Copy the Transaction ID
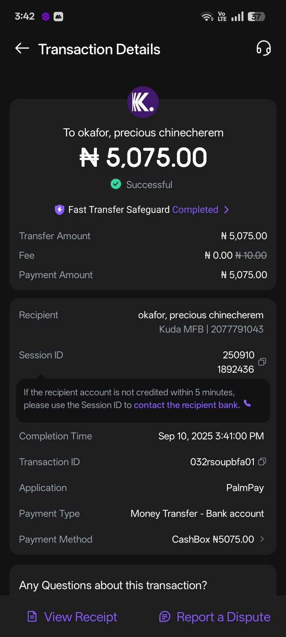This screenshot has width=286, height=637. tap(262, 461)
